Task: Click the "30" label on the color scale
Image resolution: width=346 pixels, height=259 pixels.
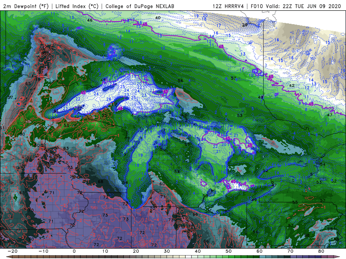Action: pos(167,251)
